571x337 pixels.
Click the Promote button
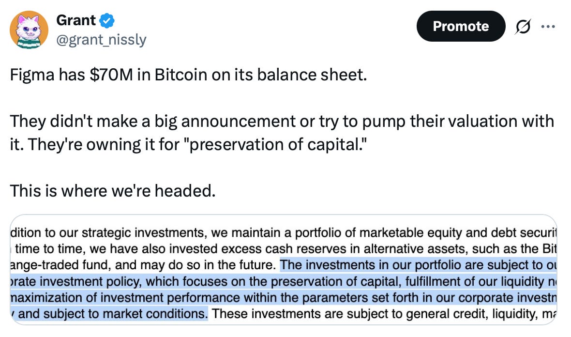[461, 26]
